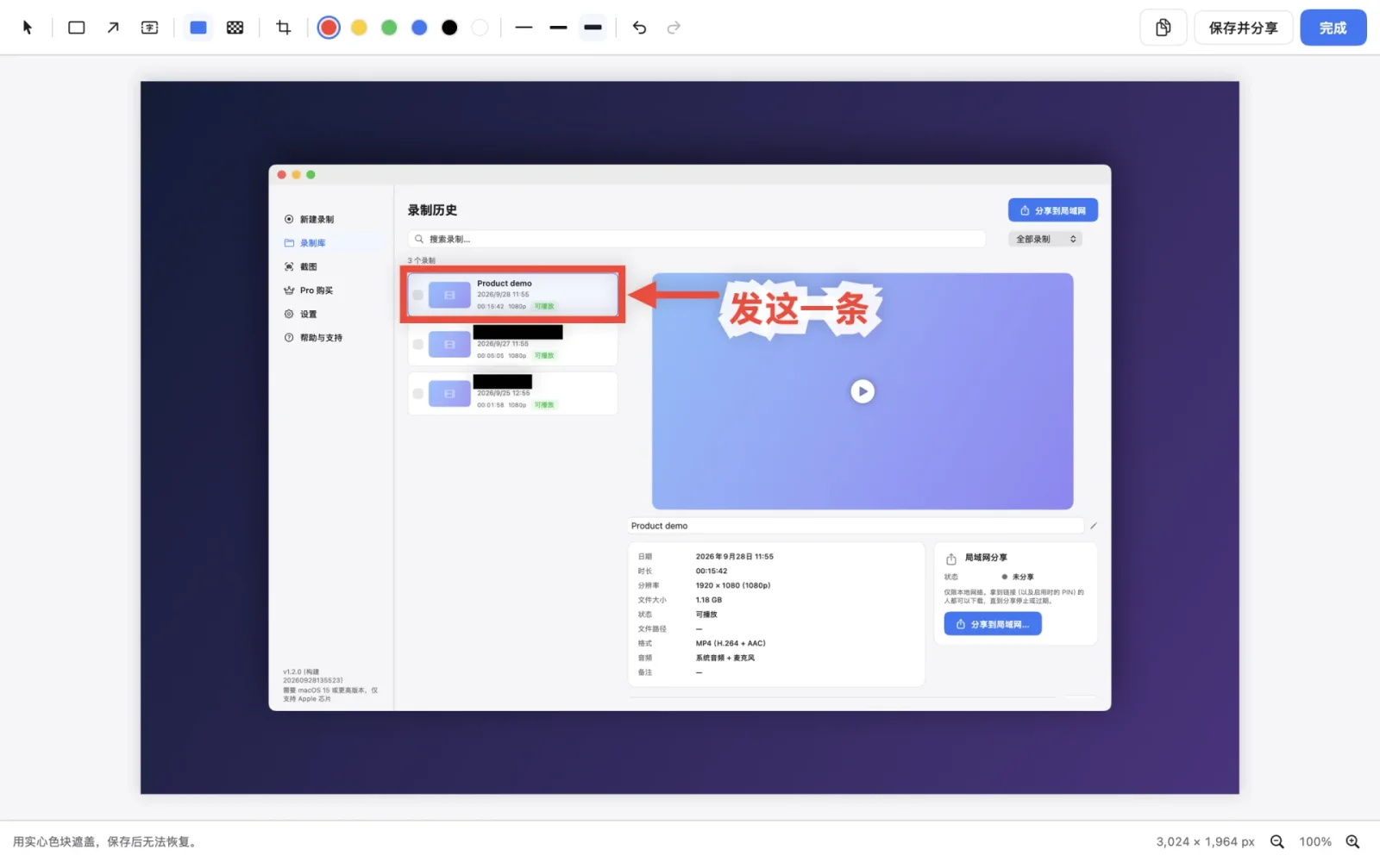Set the thin line thickness

(x=524, y=28)
